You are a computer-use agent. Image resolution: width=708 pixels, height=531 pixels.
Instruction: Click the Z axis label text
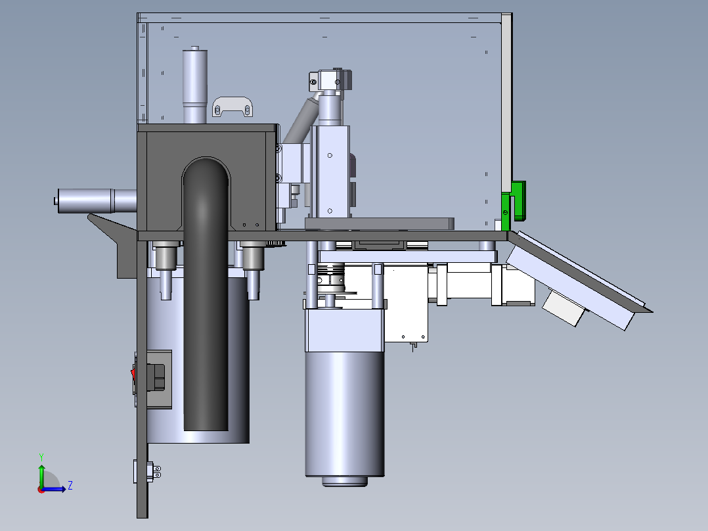pos(70,486)
